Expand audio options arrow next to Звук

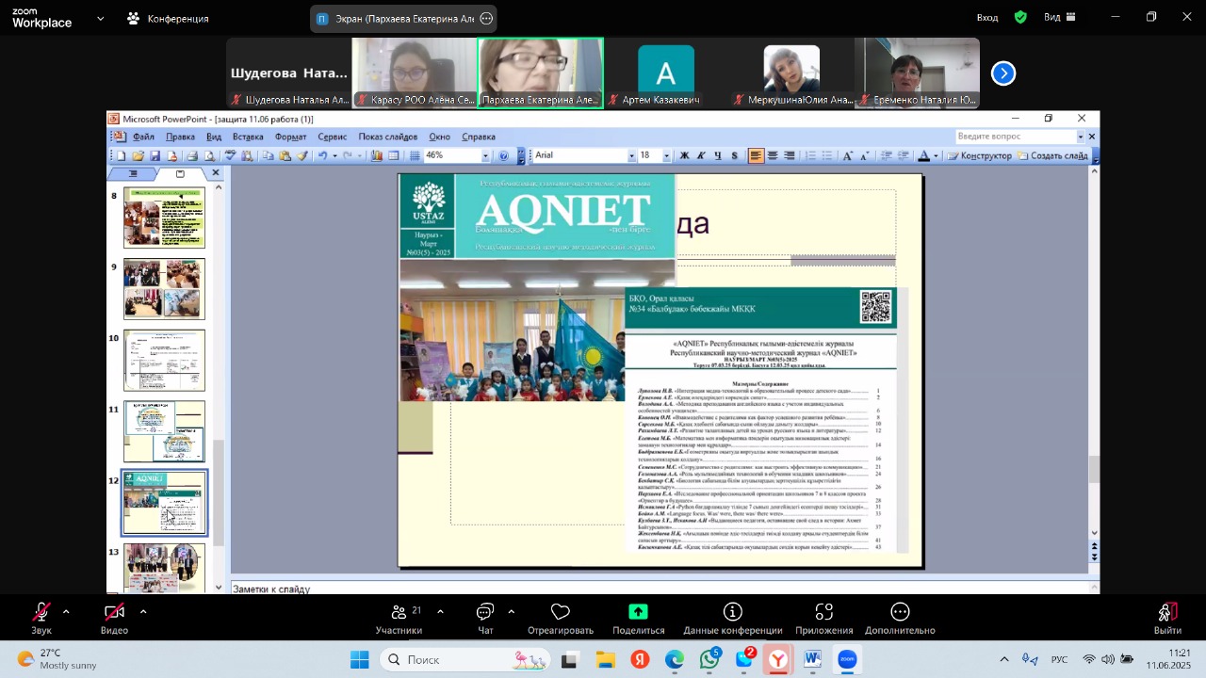coord(66,612)
